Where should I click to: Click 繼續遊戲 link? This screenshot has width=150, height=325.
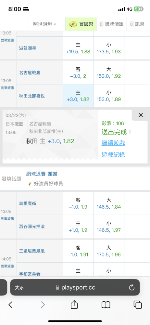(113, 143)
